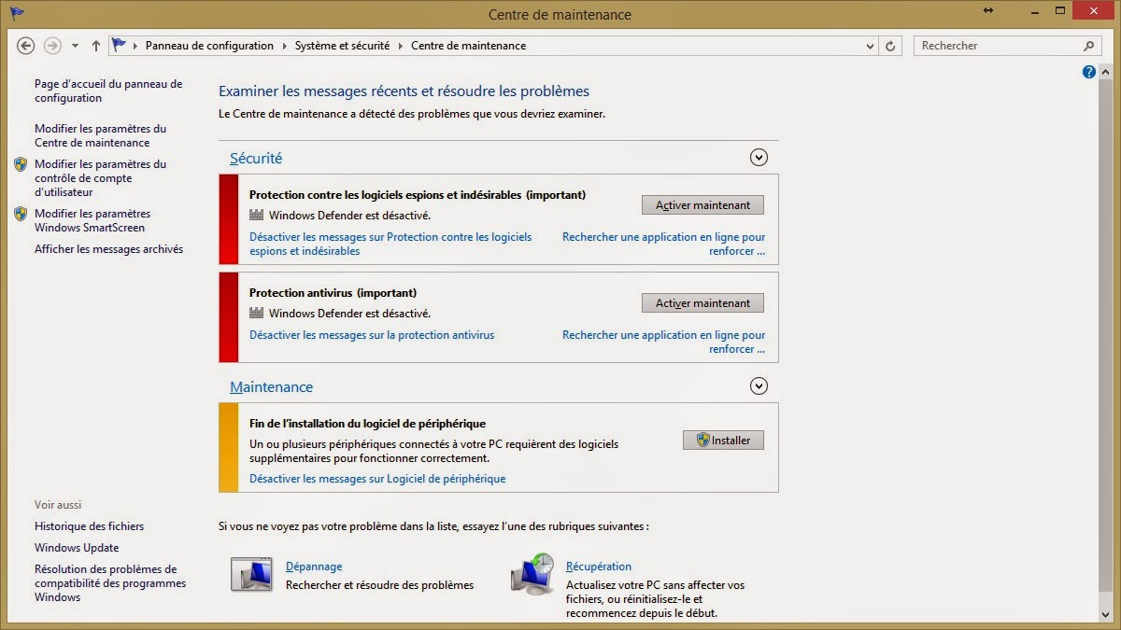Collapse the Sécurité section chevron
This screenshot has height=630, width=1121.
point(759,158)
